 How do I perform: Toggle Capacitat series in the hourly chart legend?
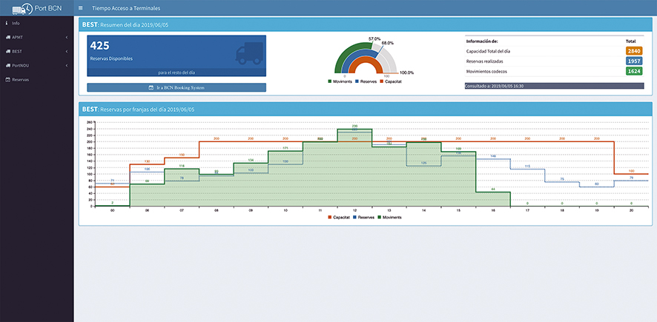coord(339,218)
